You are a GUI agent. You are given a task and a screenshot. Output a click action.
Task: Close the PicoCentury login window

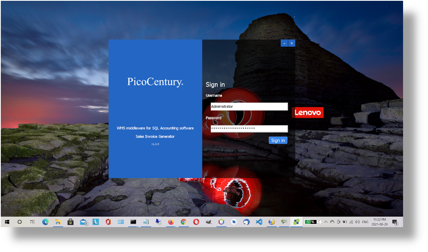pyautogui.click(x=292, y=43)
